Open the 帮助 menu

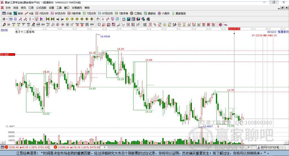(x=87, y=8)
